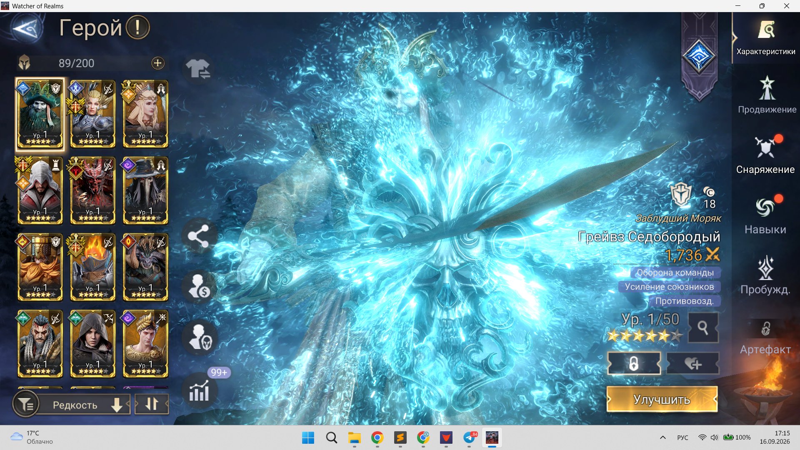The width and height of the screenshot is (800, 450).
Task: Show hidden icons in the system tray
Action: (663, 437)
